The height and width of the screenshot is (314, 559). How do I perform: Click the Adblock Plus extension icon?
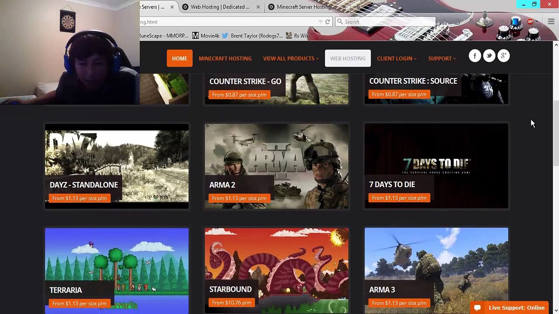coord(530,21)
